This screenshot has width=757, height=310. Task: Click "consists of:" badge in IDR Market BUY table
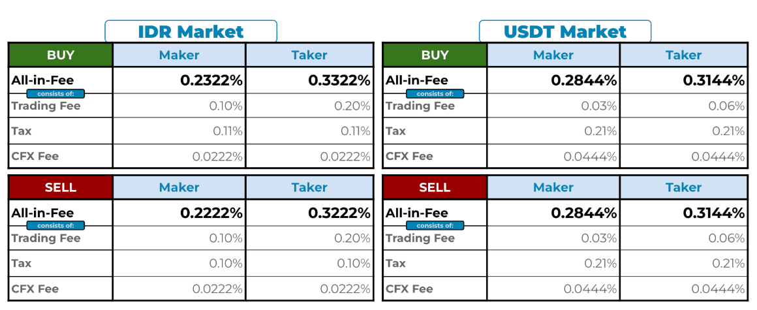[55, 94]
